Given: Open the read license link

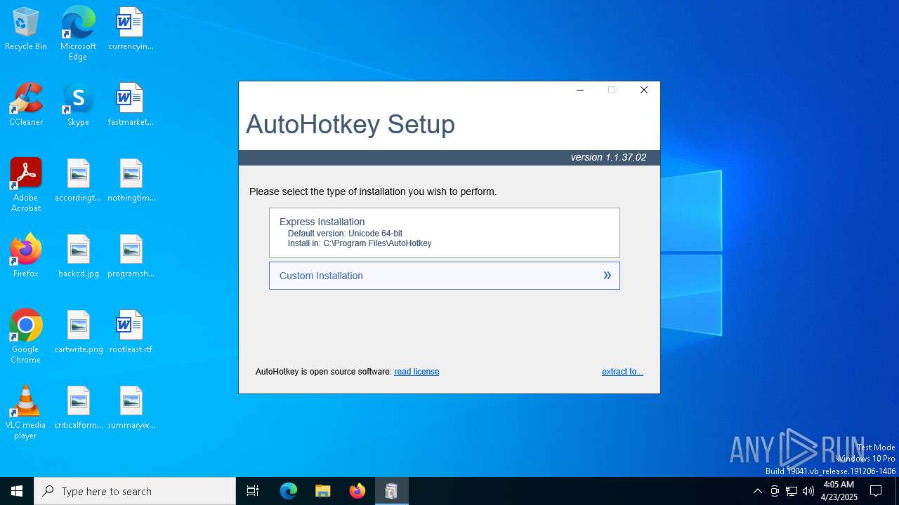Looking at the screenshot, I should [416, 372].
